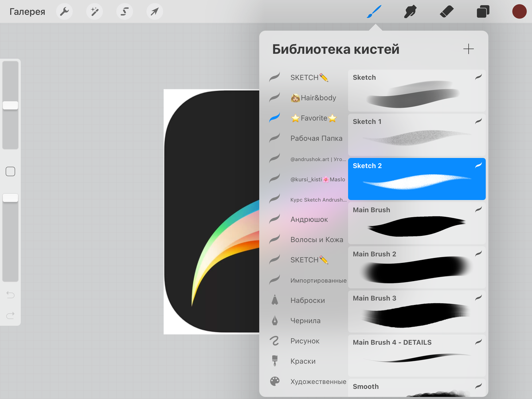Image resolution: width=532 pixels, height=399 pixels.
Task: Select the Smooth brush
Action: coord(417,388)
